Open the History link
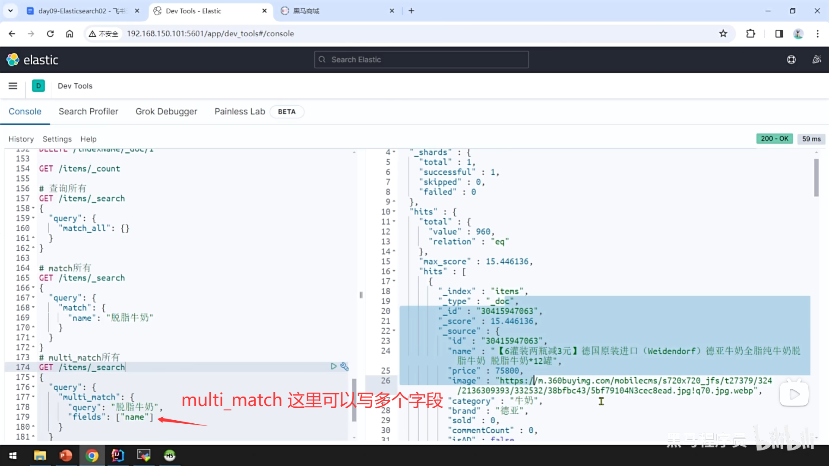This screenshot has width=829, height=466. tap(21, 139)
